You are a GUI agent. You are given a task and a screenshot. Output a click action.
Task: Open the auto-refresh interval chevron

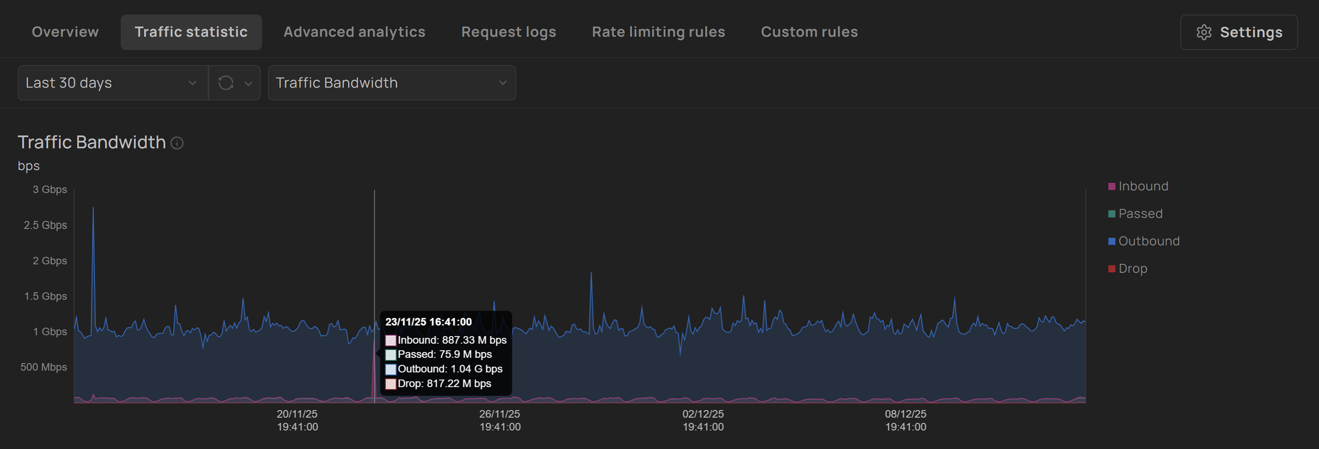(248, 83)
